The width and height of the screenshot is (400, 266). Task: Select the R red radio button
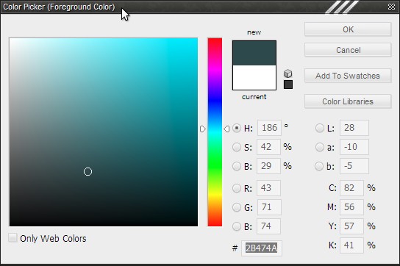237,188
